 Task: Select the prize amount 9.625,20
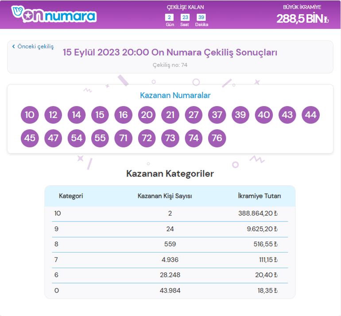(x=262, y=229)
